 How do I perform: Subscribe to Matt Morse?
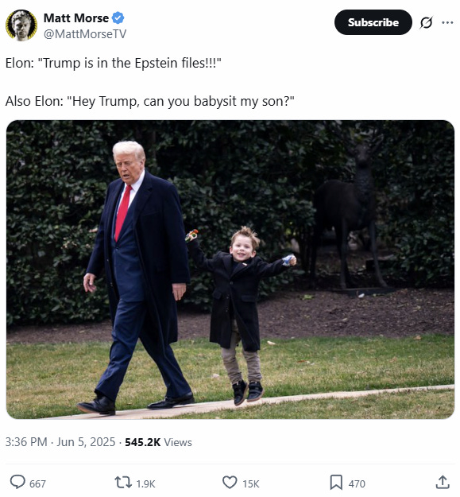[x=373, y=22]
